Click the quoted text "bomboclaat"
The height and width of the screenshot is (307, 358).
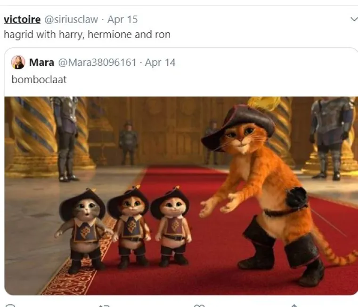[39, 80]
